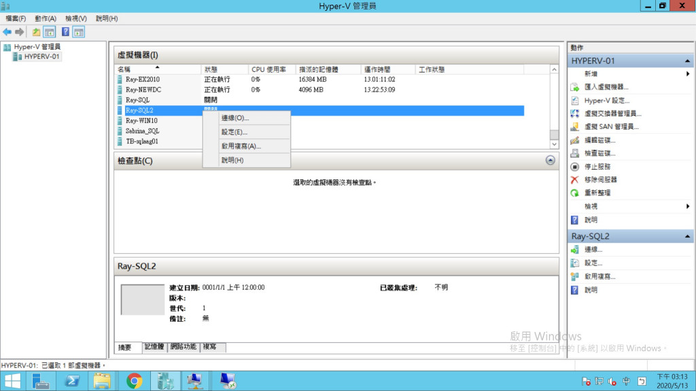696x391 pixels.
Task: Expand the 檢視 submenu arrow in actions
Action: click(688, 206)
